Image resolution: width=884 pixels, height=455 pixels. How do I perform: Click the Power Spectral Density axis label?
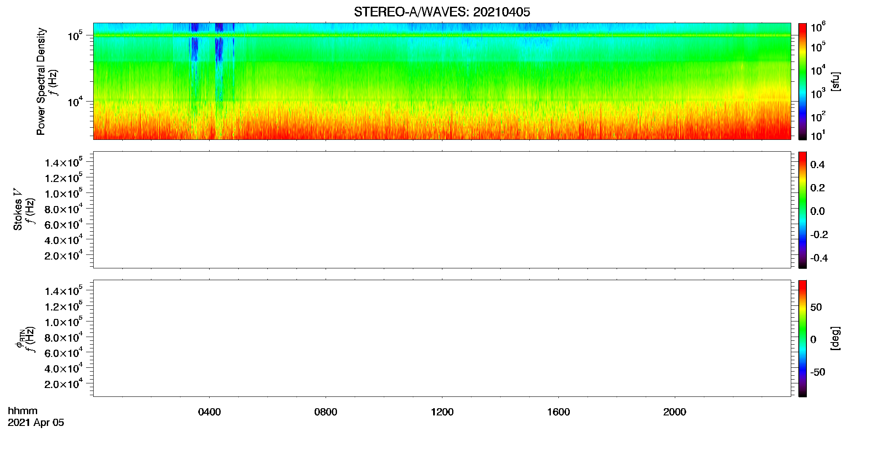coord(41,81)
